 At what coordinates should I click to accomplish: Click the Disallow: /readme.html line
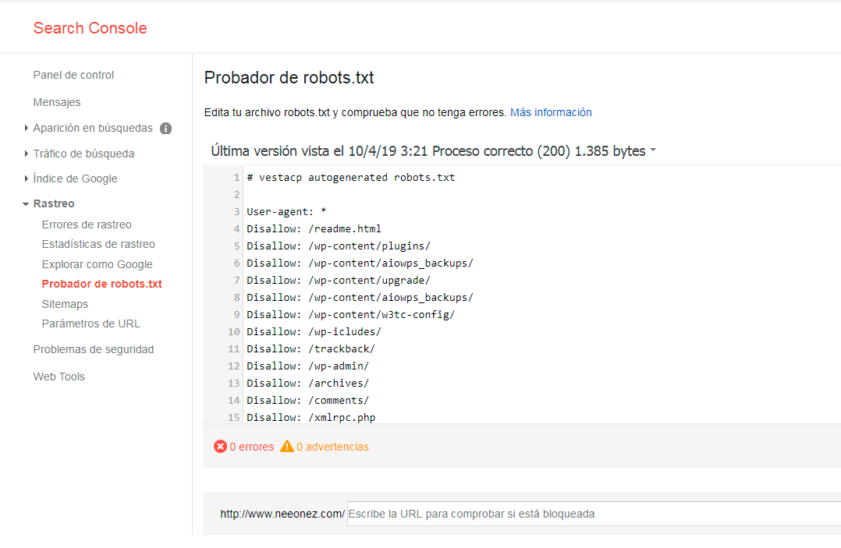pos(314,228)
